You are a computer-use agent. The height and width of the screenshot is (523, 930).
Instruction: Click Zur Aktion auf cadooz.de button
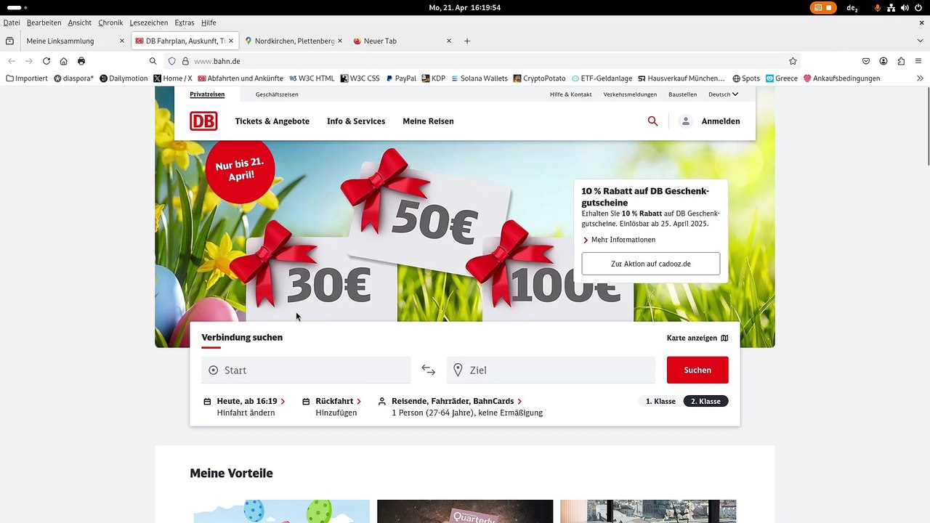tap(651, 264)
